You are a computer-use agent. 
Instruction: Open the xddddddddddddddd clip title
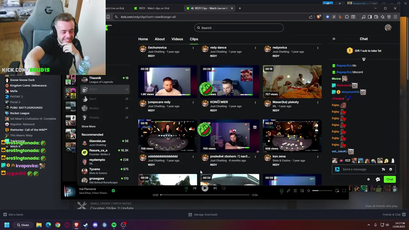click(163, 157)
